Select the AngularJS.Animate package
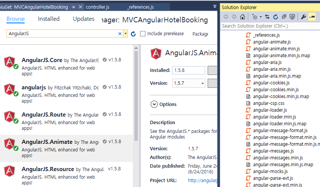Screen dimensions: 320x187 [66, 148]
